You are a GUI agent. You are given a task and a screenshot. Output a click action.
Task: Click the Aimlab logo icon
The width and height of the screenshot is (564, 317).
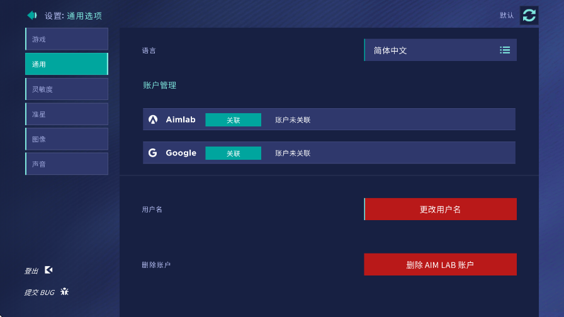click(153, 120)
